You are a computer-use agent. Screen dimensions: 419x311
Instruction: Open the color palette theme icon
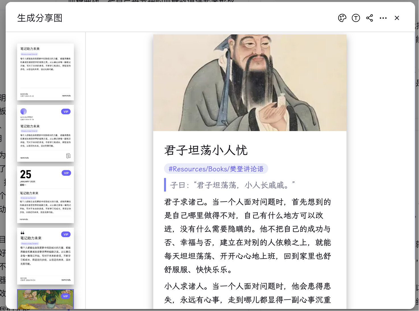(342, 18)
